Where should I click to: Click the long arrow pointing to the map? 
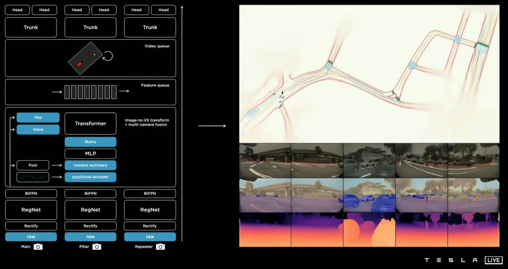pos(212,126)
